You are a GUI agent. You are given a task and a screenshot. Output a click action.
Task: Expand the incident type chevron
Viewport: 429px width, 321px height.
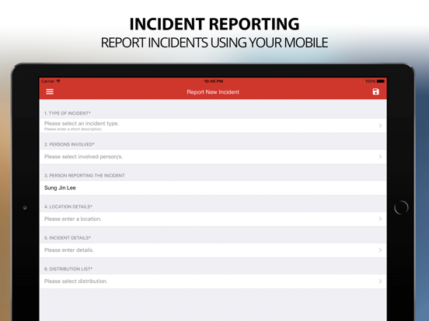click(380, 126)
